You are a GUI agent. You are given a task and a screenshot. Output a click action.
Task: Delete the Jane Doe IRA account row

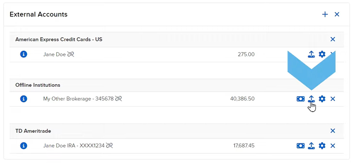click(x=333, y=146)
